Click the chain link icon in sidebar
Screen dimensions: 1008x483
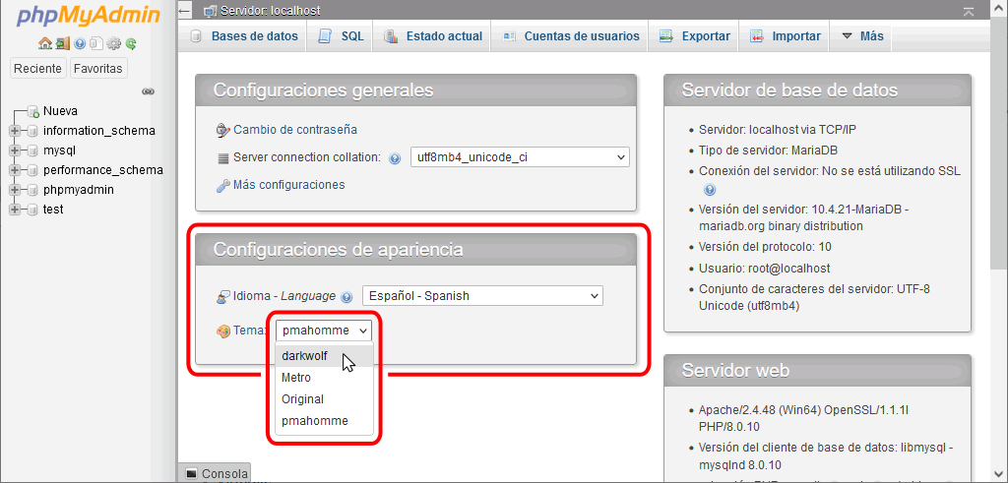[148, 91]
